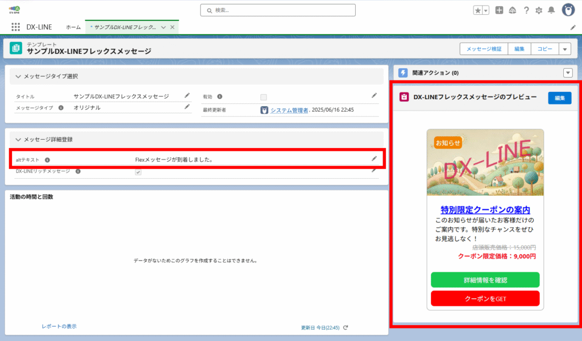Click the user avatar profile icon
The image size is (582, 341).
tap(568, 10)
